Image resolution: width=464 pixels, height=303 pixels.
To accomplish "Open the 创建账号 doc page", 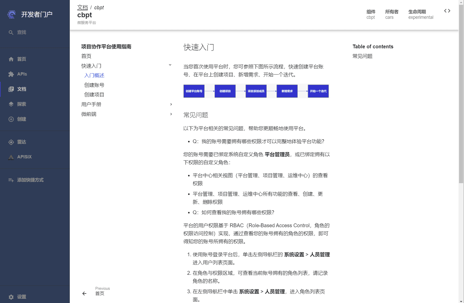I will click(x=94, y=85).
